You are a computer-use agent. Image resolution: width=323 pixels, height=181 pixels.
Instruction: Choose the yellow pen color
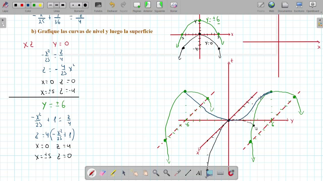coord(40,5)
